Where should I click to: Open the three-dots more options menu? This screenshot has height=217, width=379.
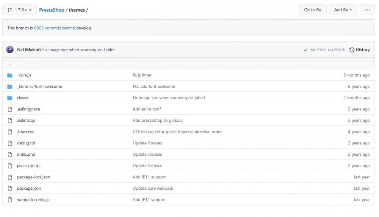367,10
